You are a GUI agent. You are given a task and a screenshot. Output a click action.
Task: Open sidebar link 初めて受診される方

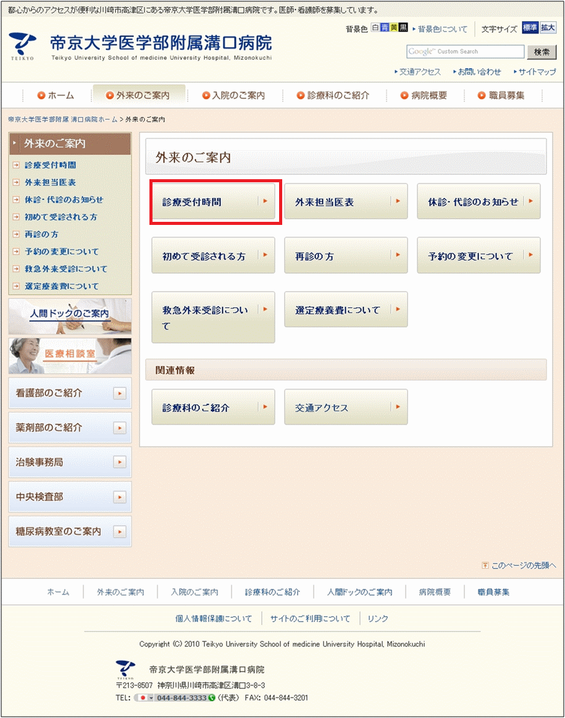tap(61, 217)
